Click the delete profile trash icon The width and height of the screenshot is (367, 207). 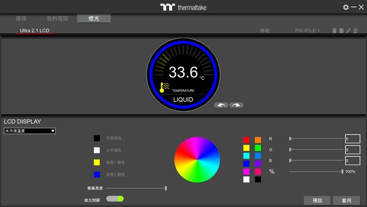pos(356,30)
